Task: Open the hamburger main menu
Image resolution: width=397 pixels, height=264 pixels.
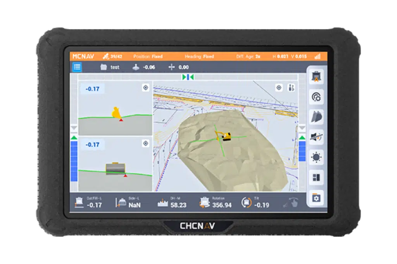Action: (x=77, y=67)
